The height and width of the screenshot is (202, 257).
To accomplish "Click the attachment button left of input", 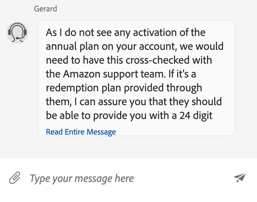I will point(14,178).
